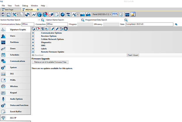Click Retrieve List of Available Firmware Files
Screen dimensions: 182x122
pos(50,62)
